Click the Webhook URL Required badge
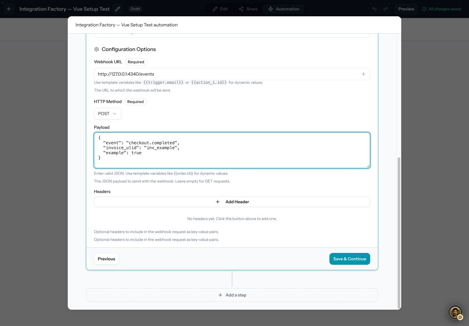Screen dimensions: 469x326 pyautogui.click(x=136, y=62)
